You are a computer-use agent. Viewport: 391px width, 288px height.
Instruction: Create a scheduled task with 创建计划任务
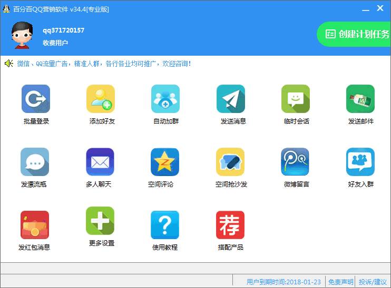coord(354,34)
